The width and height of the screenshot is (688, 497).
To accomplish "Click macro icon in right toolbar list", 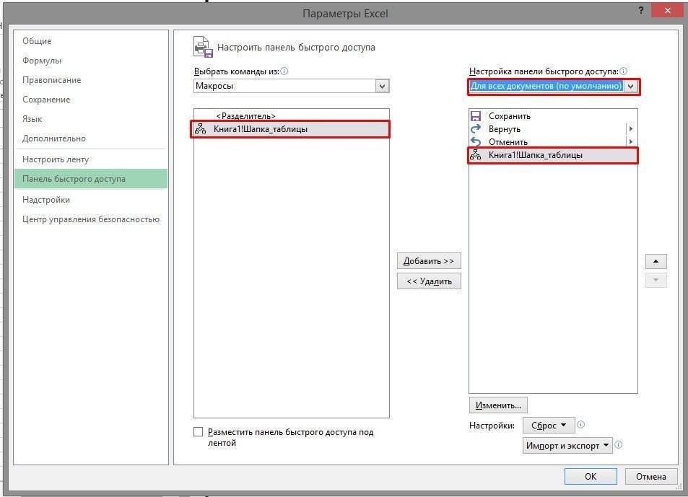I will tap(476, 155).
